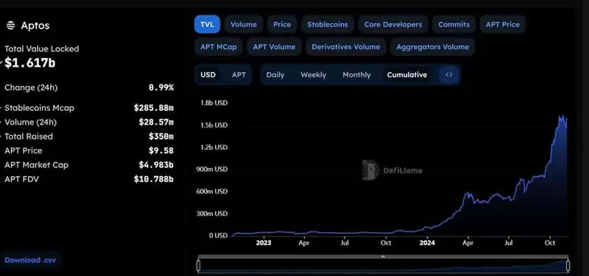
Task: Select USD denomination
Action: (208, 75)
